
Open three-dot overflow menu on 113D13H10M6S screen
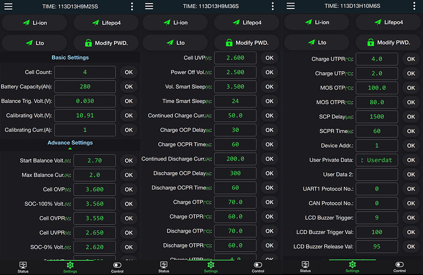click(414, 6)
